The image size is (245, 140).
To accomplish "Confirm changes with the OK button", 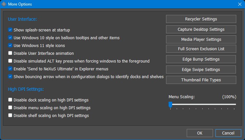I will coord(200,133).
